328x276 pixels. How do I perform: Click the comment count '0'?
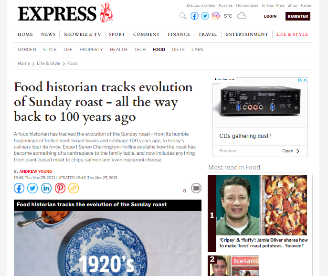pos(184,191)
